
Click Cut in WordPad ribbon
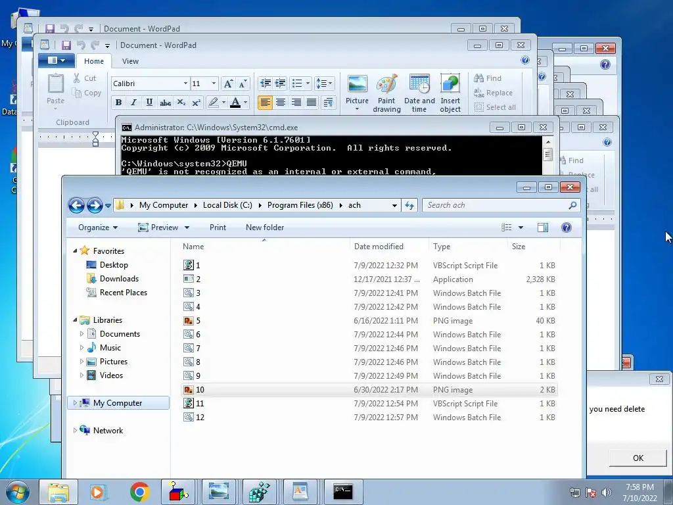[85, 78]
